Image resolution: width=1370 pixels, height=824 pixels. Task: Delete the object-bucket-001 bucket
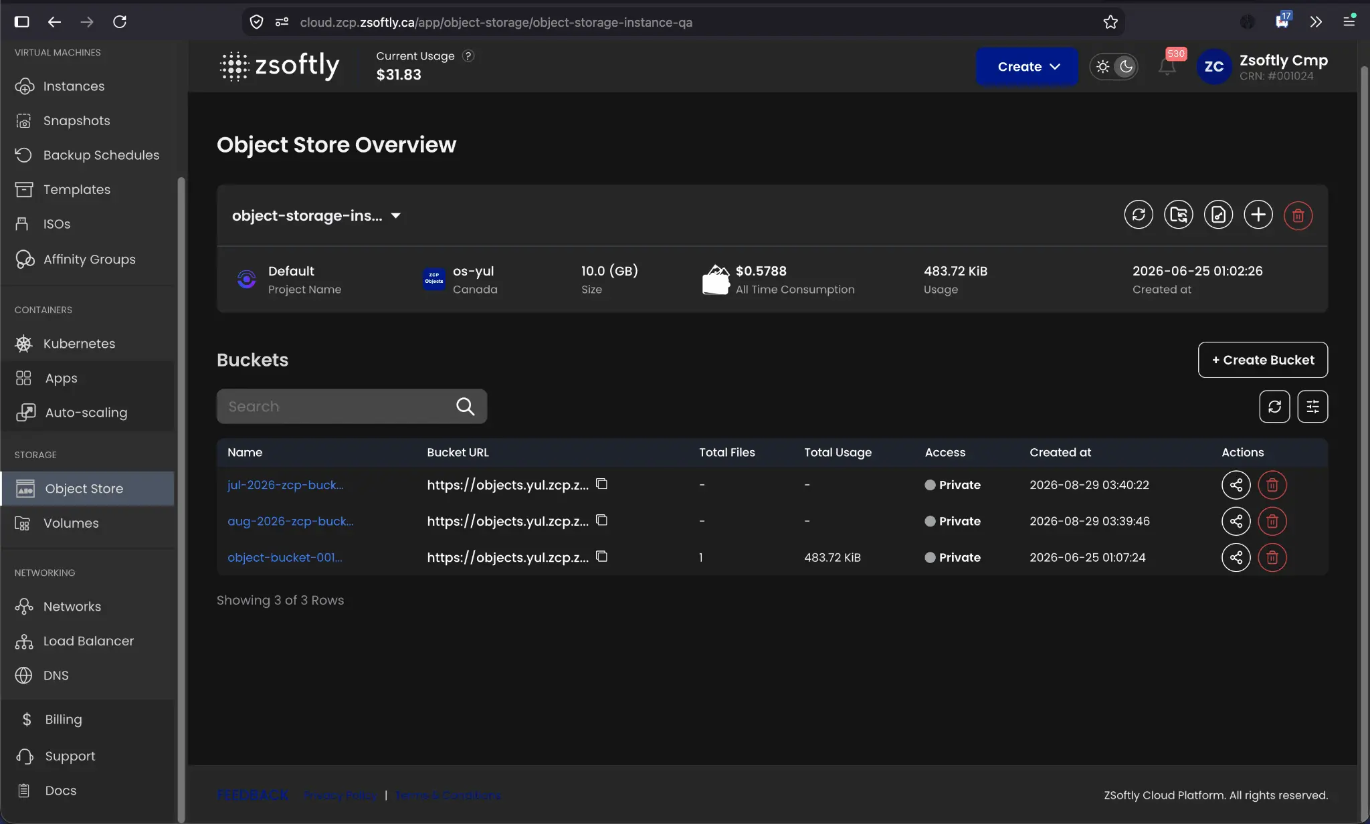[x=1272, y=557]
